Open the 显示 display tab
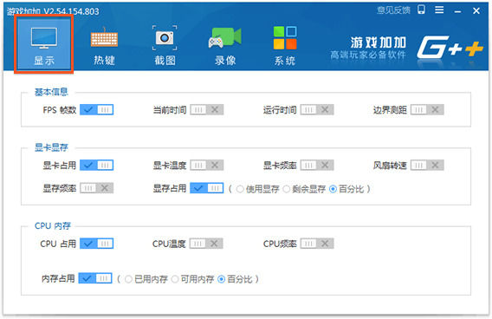The height and width of the screenshot is (319, 492). coord(44,44)
